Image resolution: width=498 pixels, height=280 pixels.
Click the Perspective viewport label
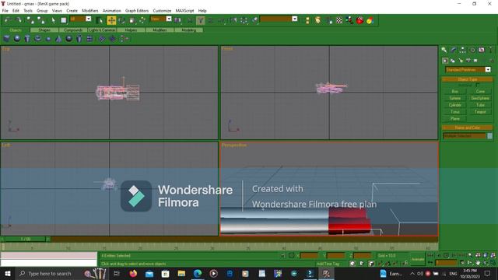tap(233, 145)
